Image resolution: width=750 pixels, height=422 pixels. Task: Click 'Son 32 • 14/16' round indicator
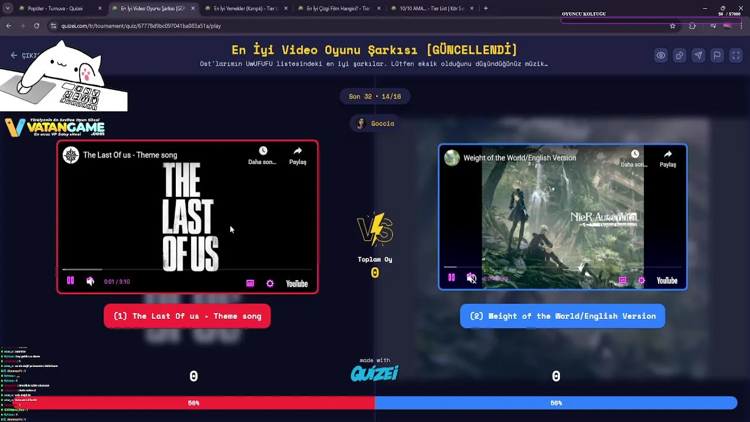[x=375, y=96]
